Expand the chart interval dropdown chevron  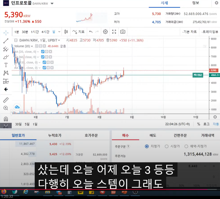(59, 32)
